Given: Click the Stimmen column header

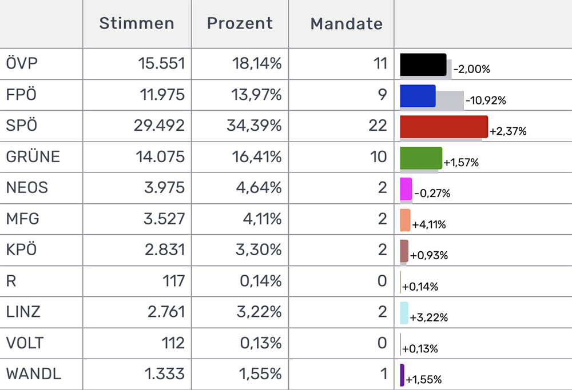Looking at the screenshot, I should pyautogui.click(x=137, y=23).
